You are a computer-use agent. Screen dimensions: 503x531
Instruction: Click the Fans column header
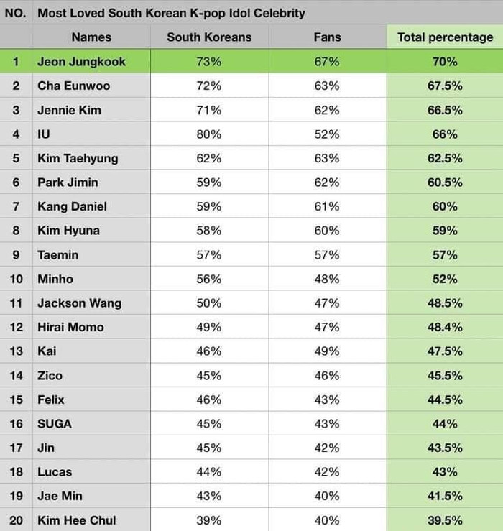327,37
